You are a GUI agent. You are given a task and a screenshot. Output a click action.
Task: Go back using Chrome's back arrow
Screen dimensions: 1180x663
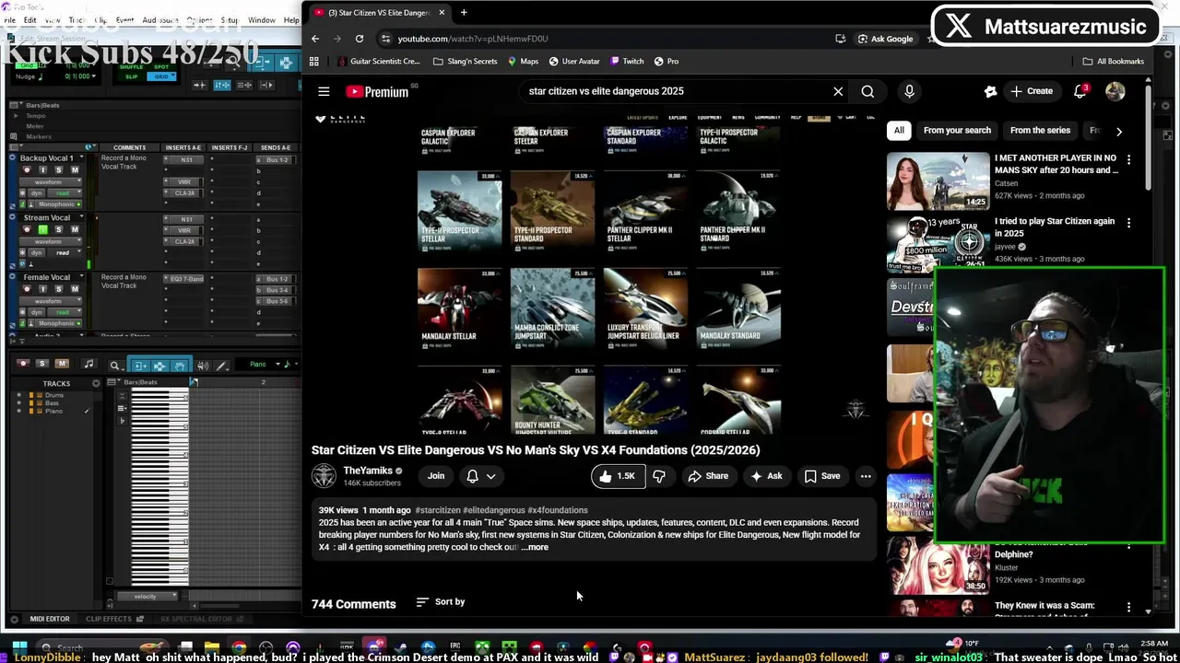pyautogui.click(x=315, y=39)
